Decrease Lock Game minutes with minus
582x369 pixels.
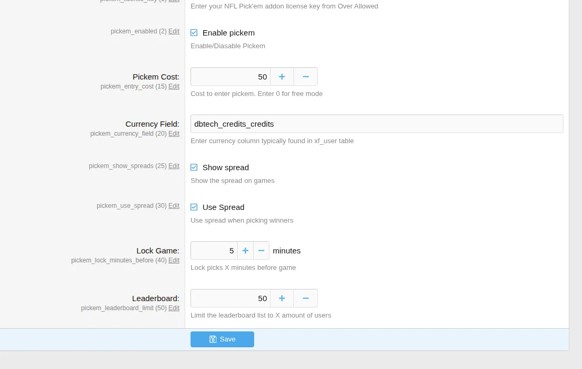pos(261,251)
